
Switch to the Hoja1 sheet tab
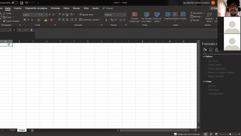12,130
